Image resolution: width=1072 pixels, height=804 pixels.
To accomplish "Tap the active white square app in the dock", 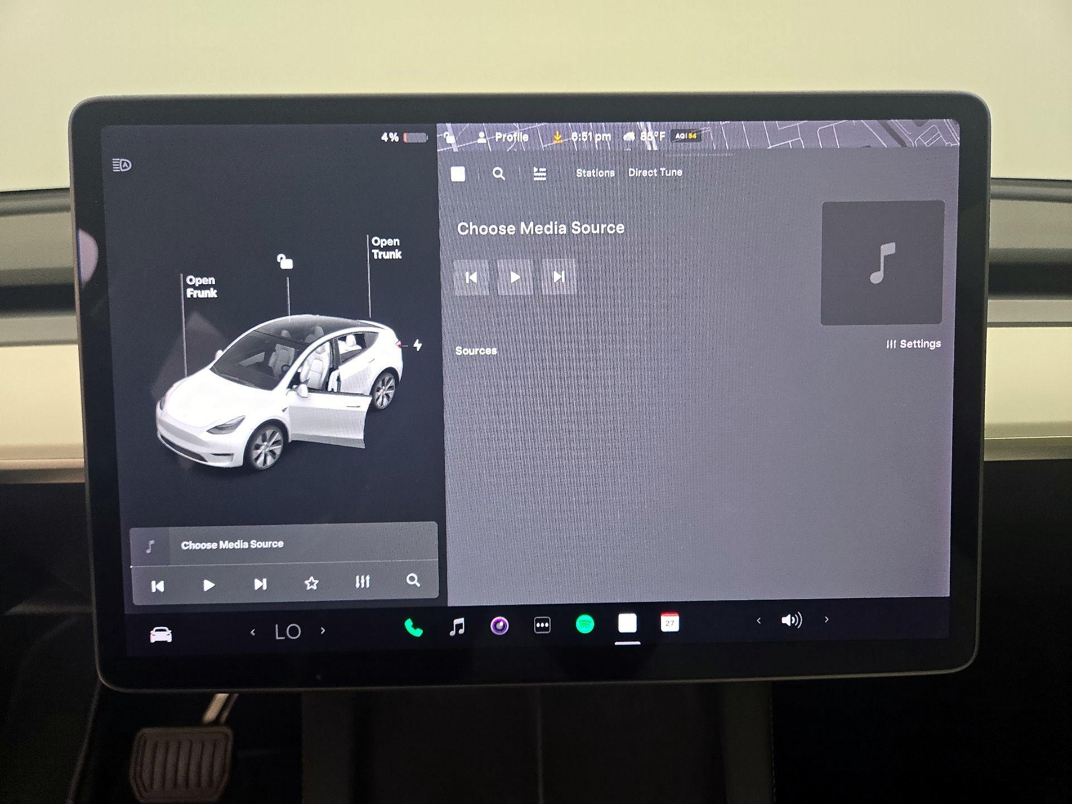I will pos(628,623).
